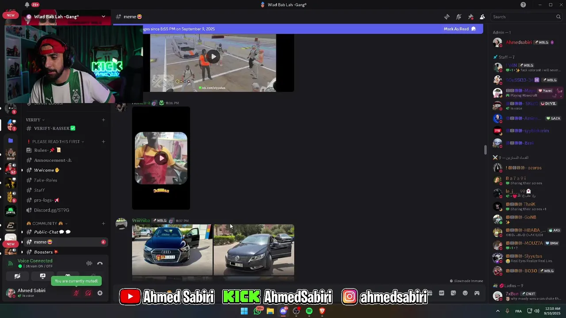Open User Settings gear
This screenshot has height=318, width=566.
[100, 293]
